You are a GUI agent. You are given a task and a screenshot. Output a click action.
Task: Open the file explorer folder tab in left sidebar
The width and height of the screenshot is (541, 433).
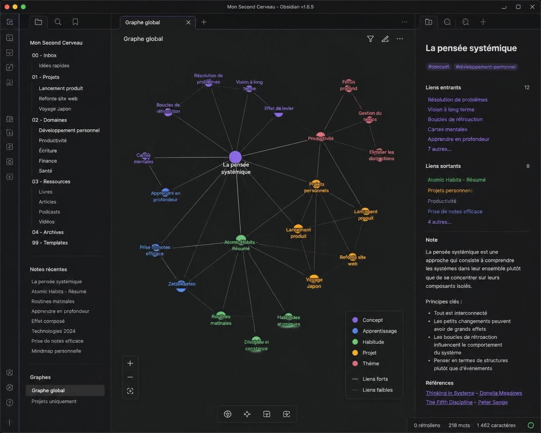coord(39,22)
